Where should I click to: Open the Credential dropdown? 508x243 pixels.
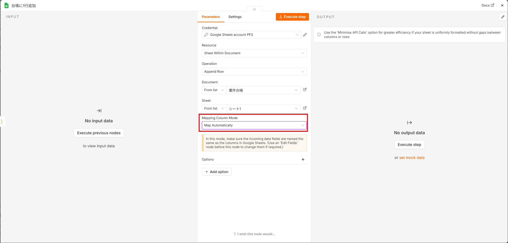click(251, 35)
